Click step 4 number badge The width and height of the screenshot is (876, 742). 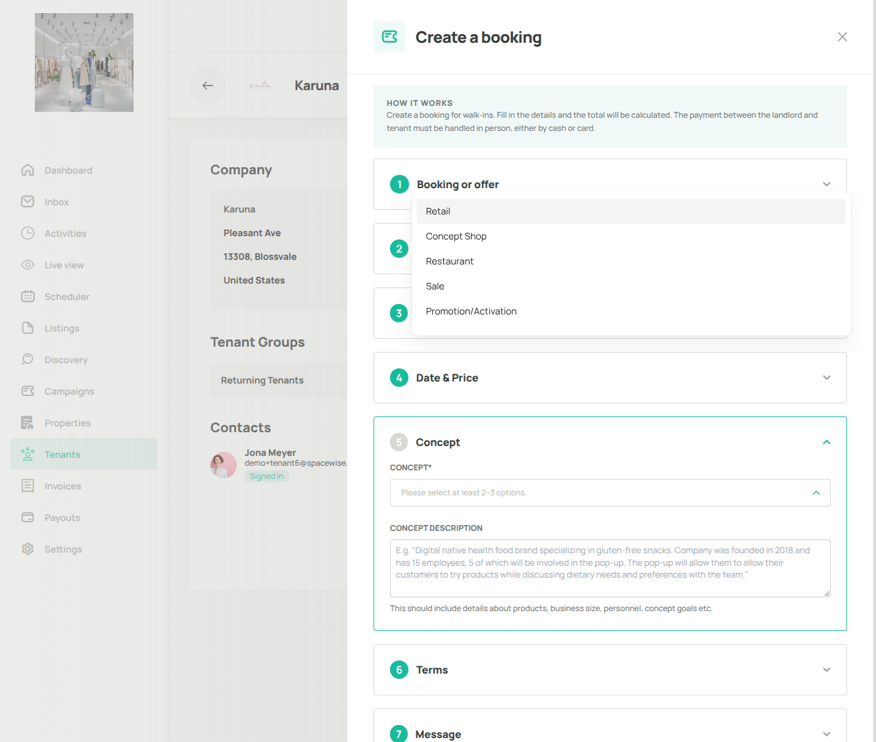tap(399, 378)
